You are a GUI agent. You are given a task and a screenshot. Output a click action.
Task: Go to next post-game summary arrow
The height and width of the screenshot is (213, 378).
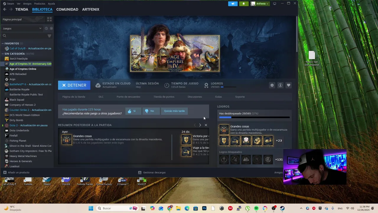(200, 125)
